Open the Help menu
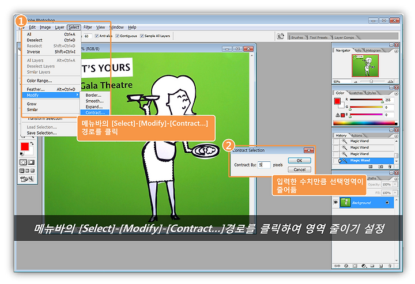This screenshot has height=284, width=415. coord(132,27)
